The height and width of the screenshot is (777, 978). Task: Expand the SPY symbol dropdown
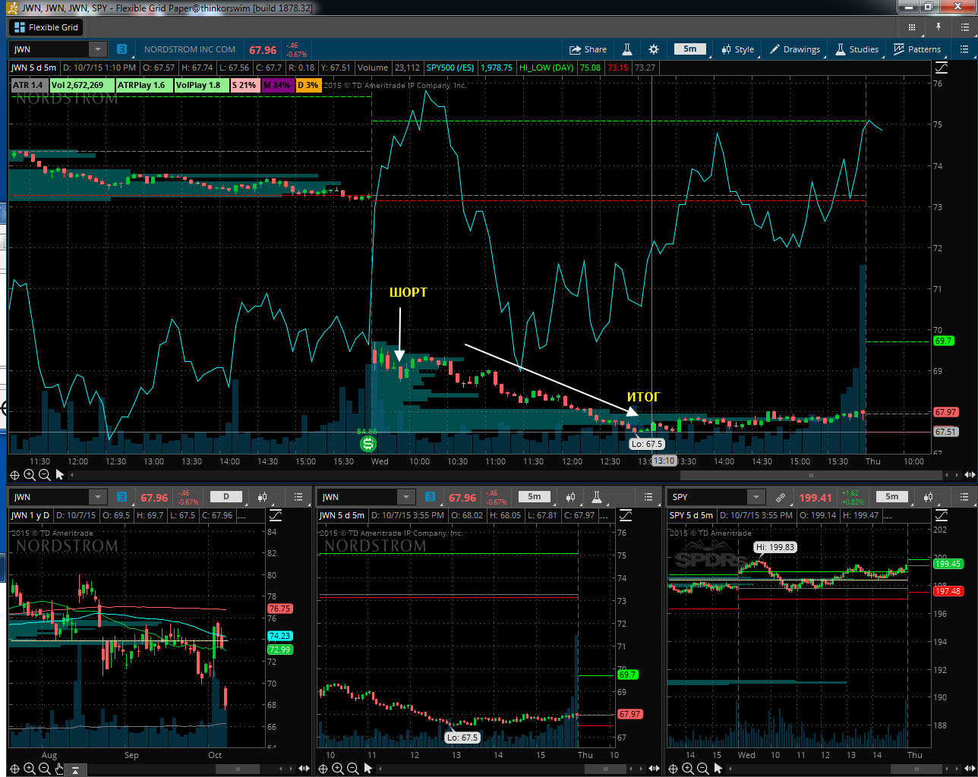[x=756, y=497]
